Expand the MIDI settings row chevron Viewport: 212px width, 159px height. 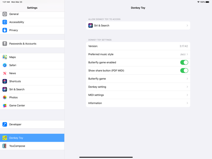[x=187, y=95]
